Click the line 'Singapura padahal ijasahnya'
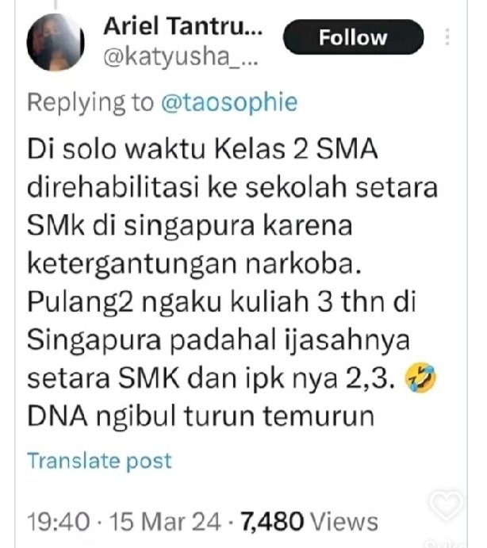Screen dimensions: 487x548 218,340
